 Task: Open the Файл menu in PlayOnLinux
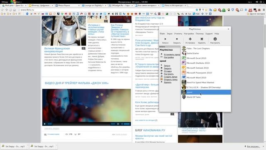(163, 34)
